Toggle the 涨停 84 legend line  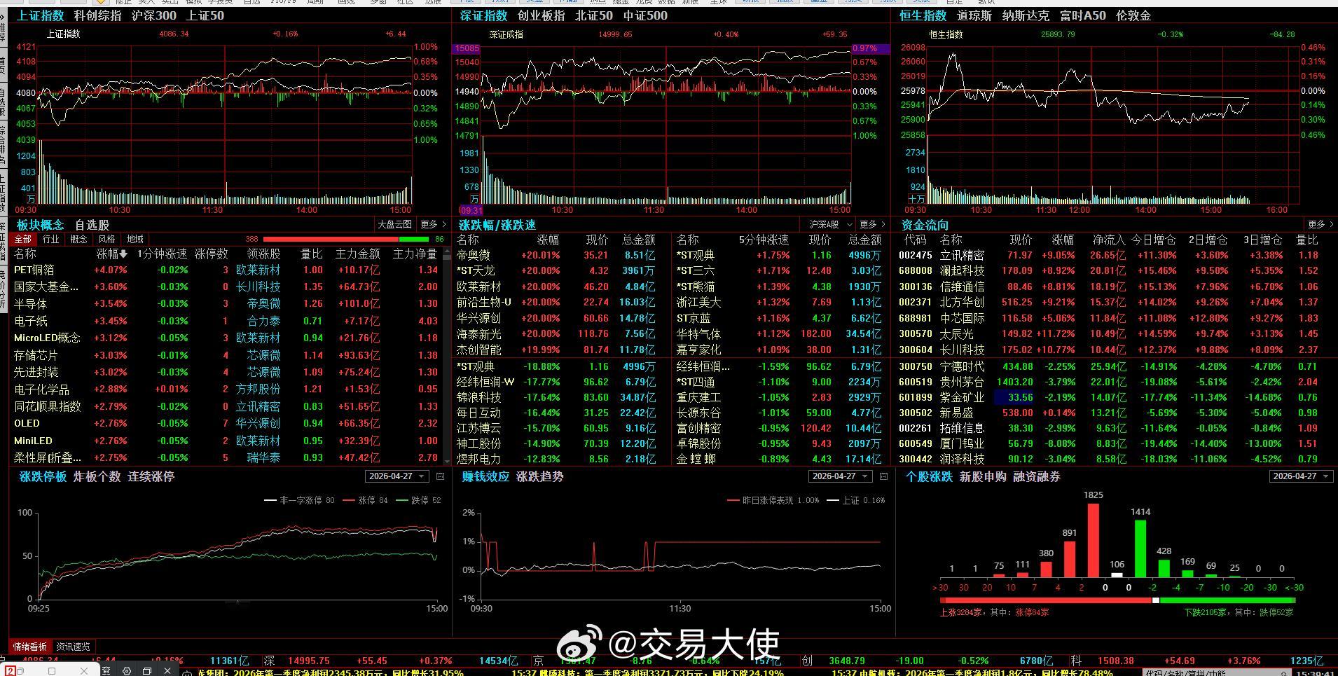[365, 500]
